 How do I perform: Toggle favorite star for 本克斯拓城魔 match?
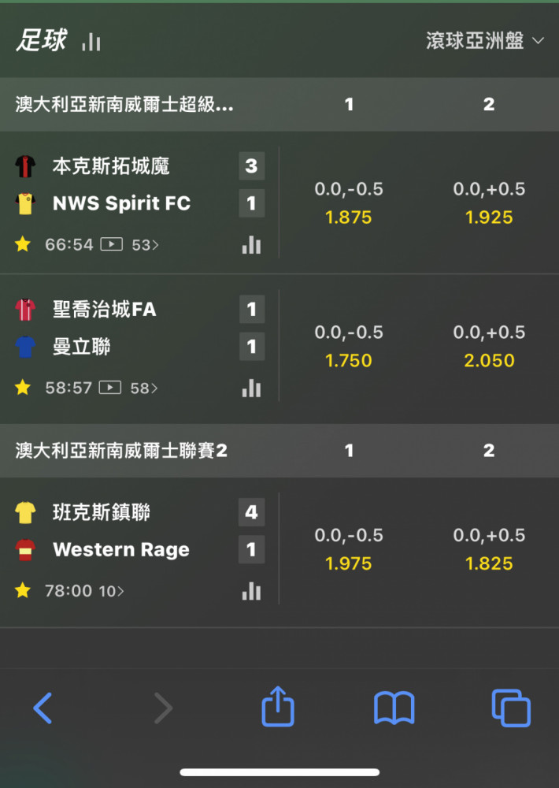point(23,244)
